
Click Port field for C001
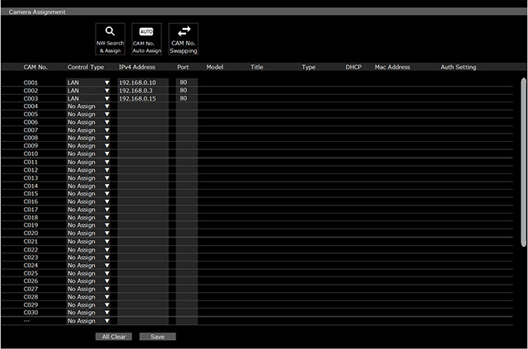point(186,83)
